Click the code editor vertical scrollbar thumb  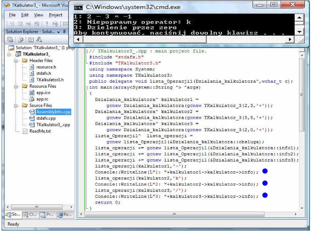click(302, 95)
